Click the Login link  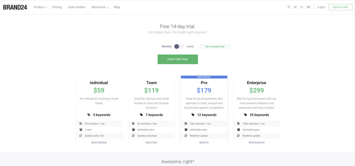pos(321,7)
